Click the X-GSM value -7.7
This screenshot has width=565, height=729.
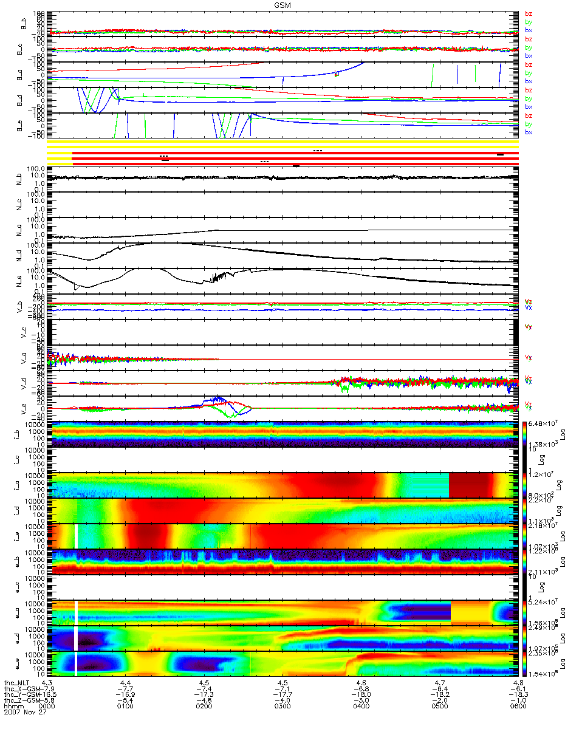[x=125, y=689]
